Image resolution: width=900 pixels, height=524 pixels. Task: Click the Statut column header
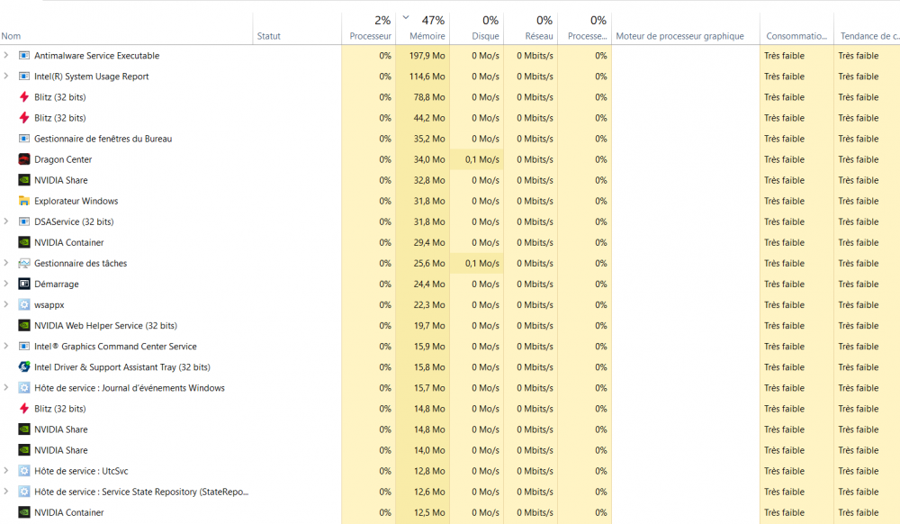coord(269,36)
